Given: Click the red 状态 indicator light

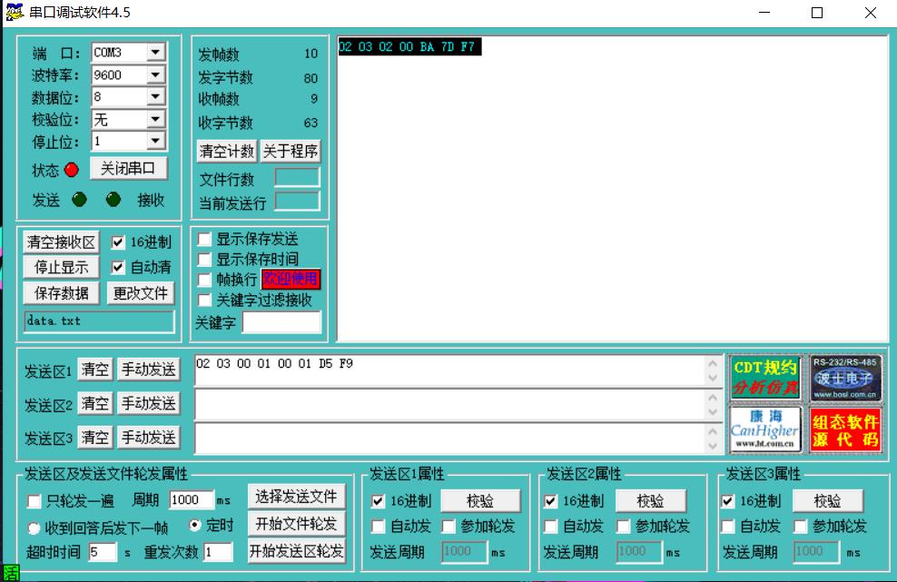Looking at the screenshot, I should coord(72,170).
